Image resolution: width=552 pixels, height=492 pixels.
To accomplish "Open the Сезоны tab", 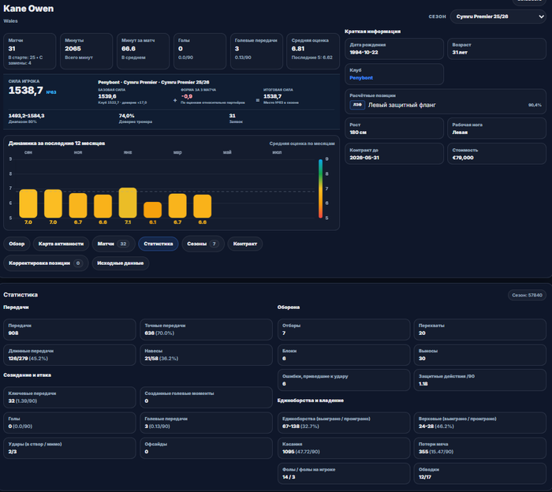I will coord(203,244).
